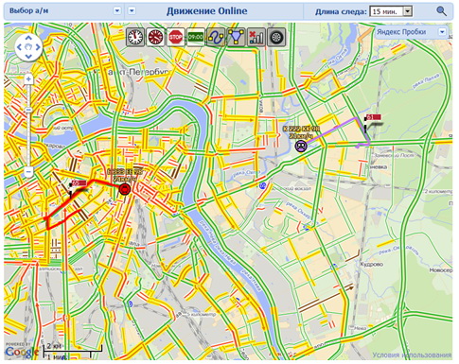
Task: Select the purple vehicle marker on map
Action: [301, 146]
